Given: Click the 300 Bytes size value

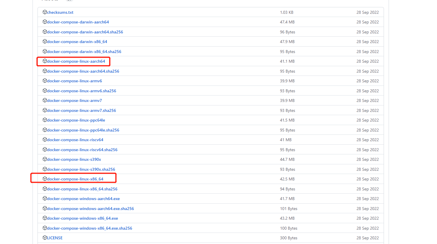Looking at the screenshot, I should pyautogui.click(x=289, y=238).
